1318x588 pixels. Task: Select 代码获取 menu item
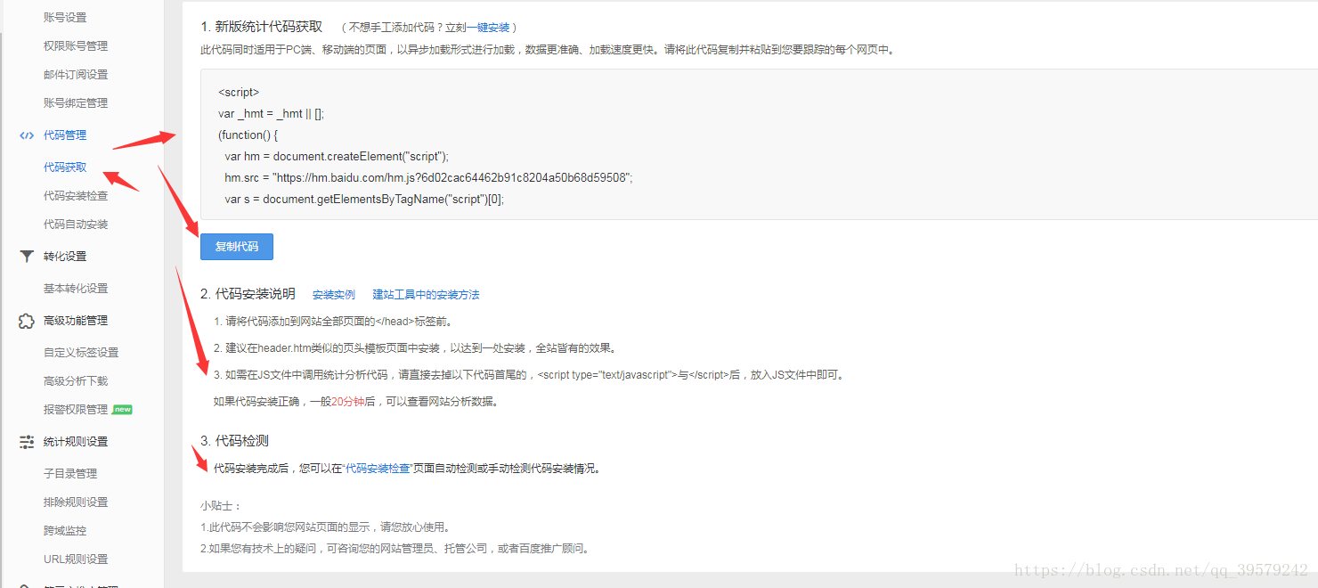[x=65, y=167]
